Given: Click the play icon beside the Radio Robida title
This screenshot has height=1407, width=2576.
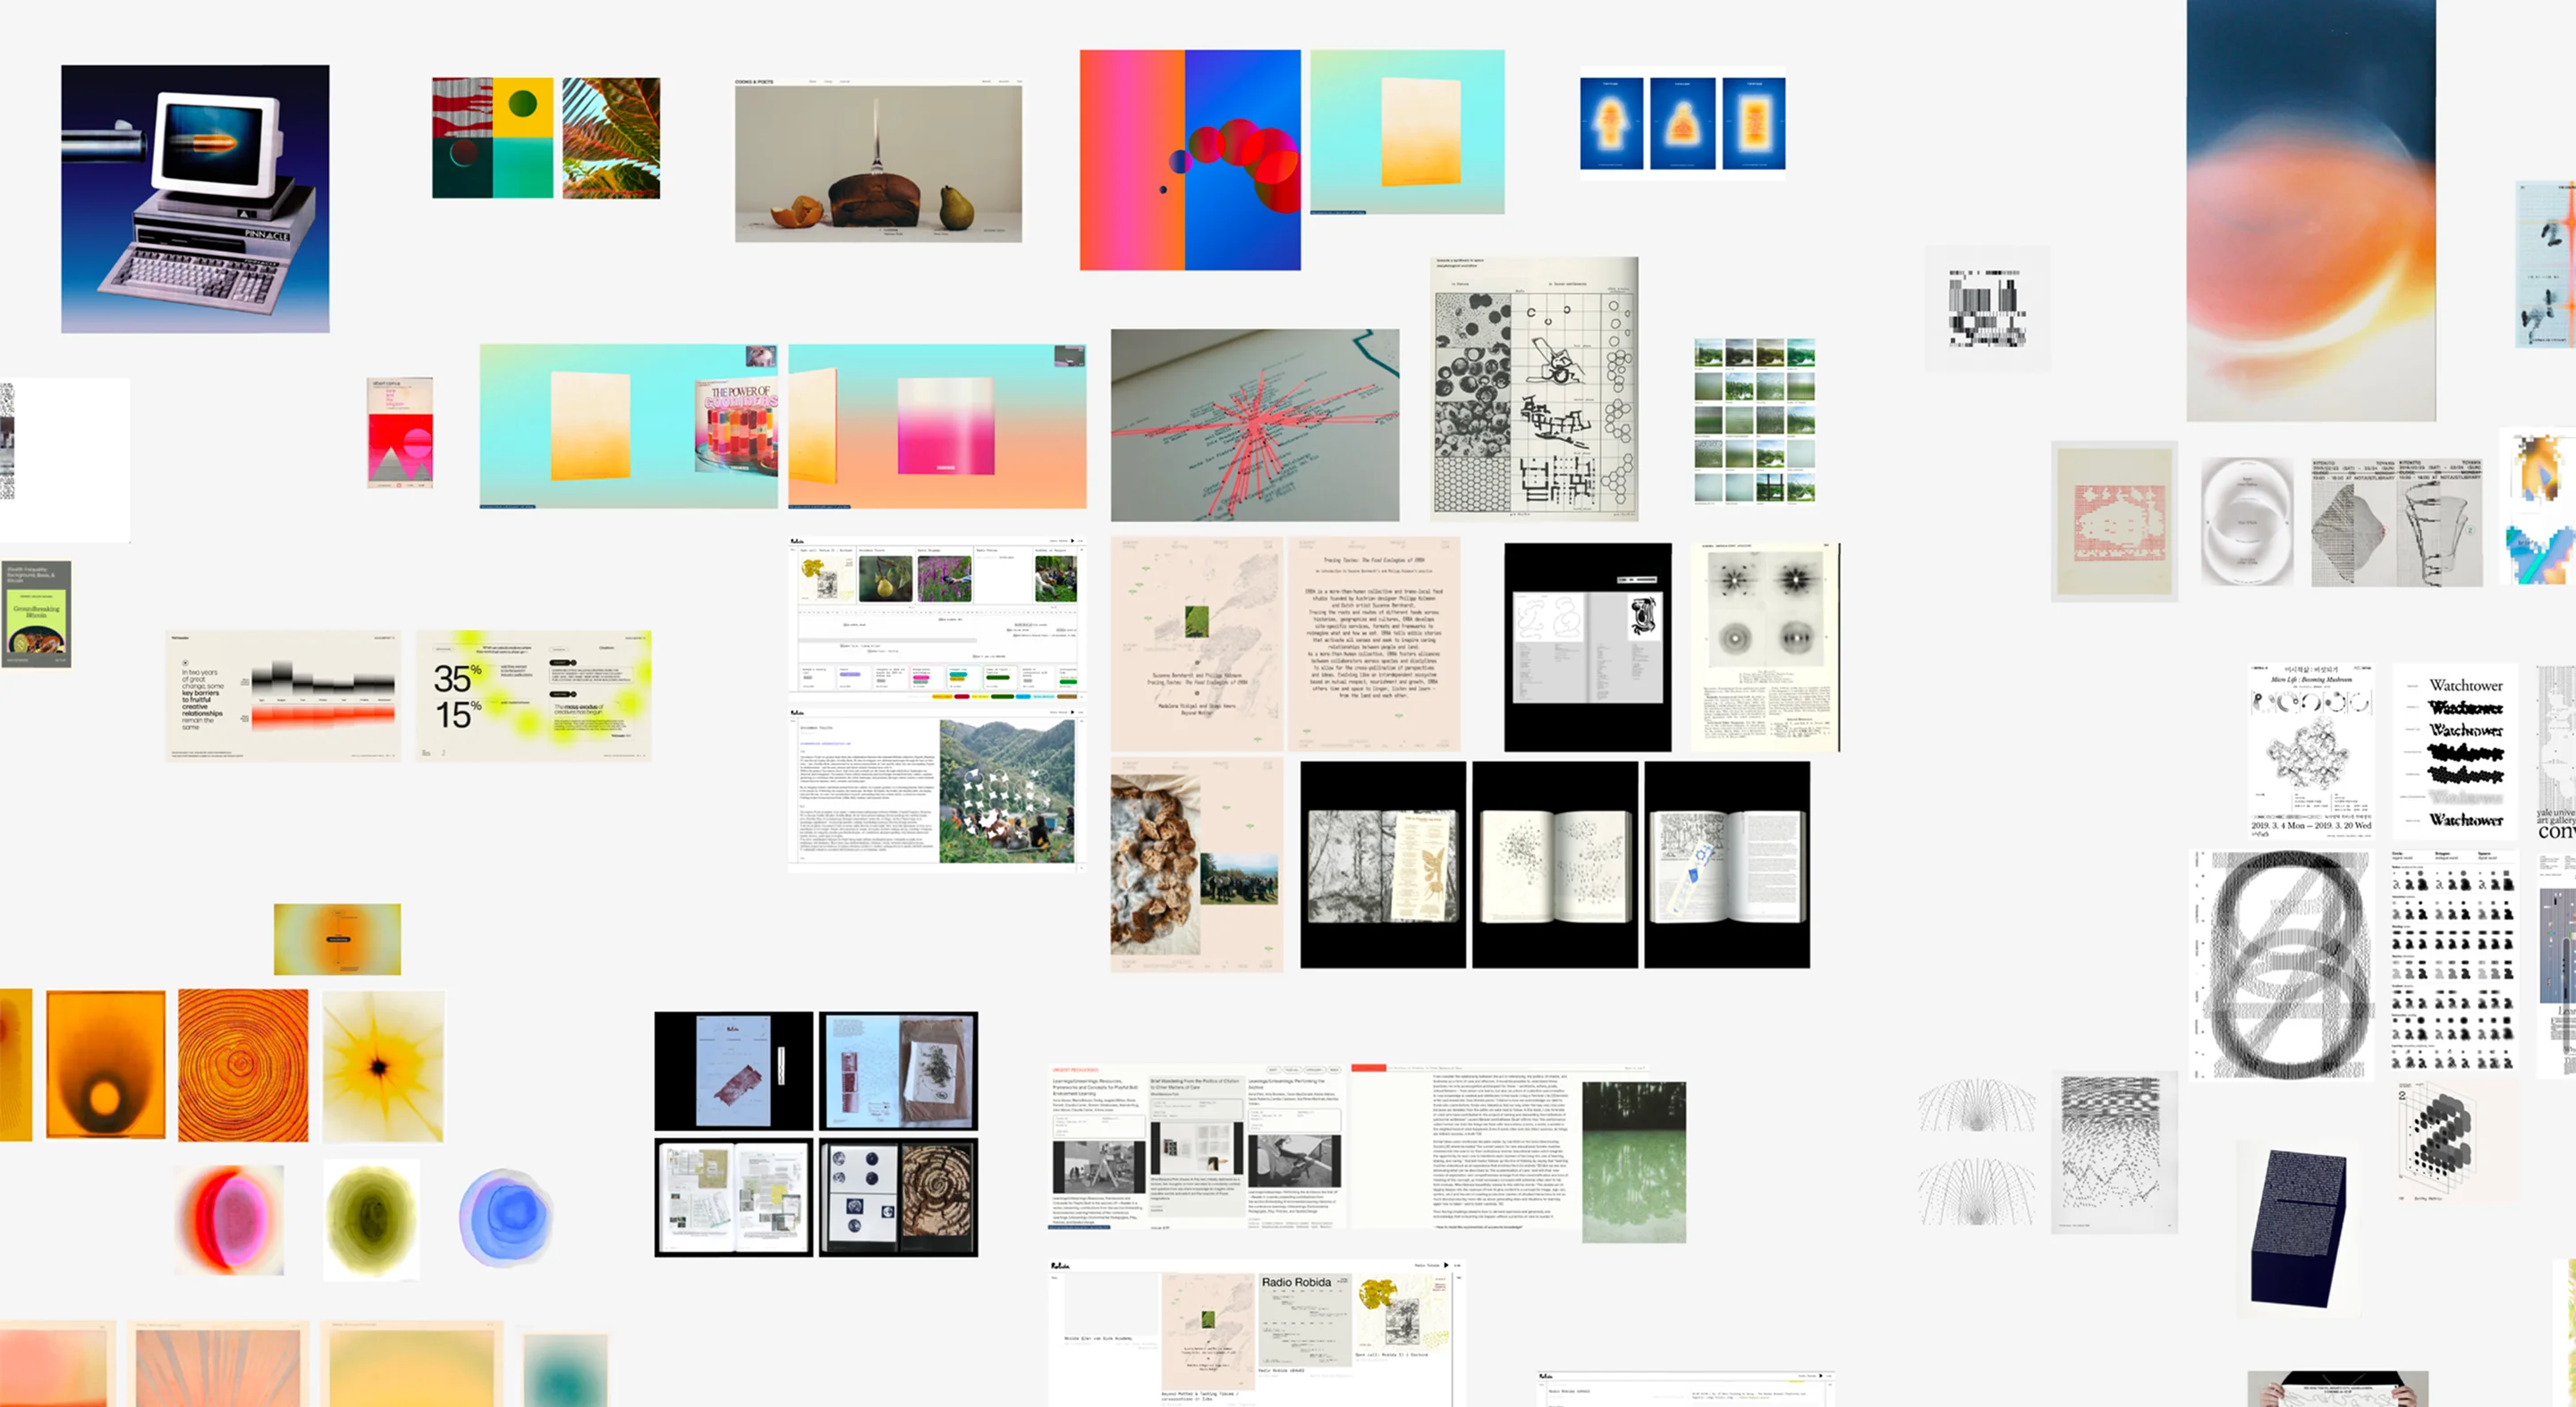Looking at the screenshot, I should 1447,1266.
